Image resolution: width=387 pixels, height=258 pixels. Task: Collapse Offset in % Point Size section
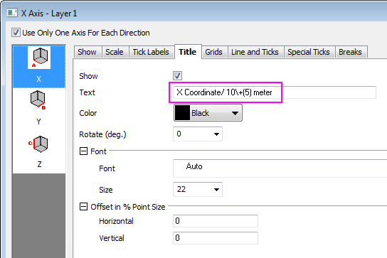point(83,207)
